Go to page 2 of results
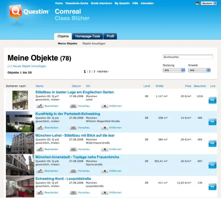Screen dimensions: 221x198 (90, 71)
